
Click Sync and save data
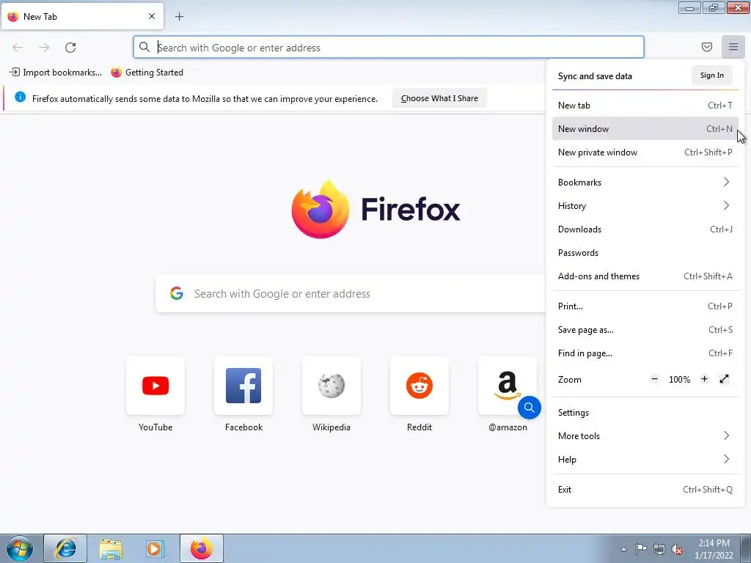[x=595, y=76]
